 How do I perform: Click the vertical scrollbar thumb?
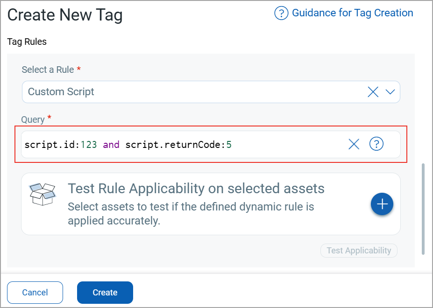pyautogui.click(x=423, y=209)
